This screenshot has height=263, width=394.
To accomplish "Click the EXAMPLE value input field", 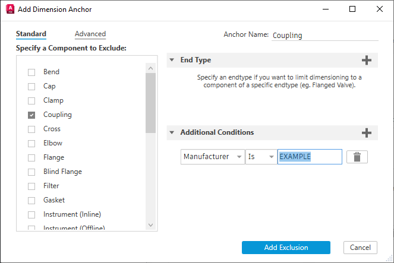I will (310, 157).
